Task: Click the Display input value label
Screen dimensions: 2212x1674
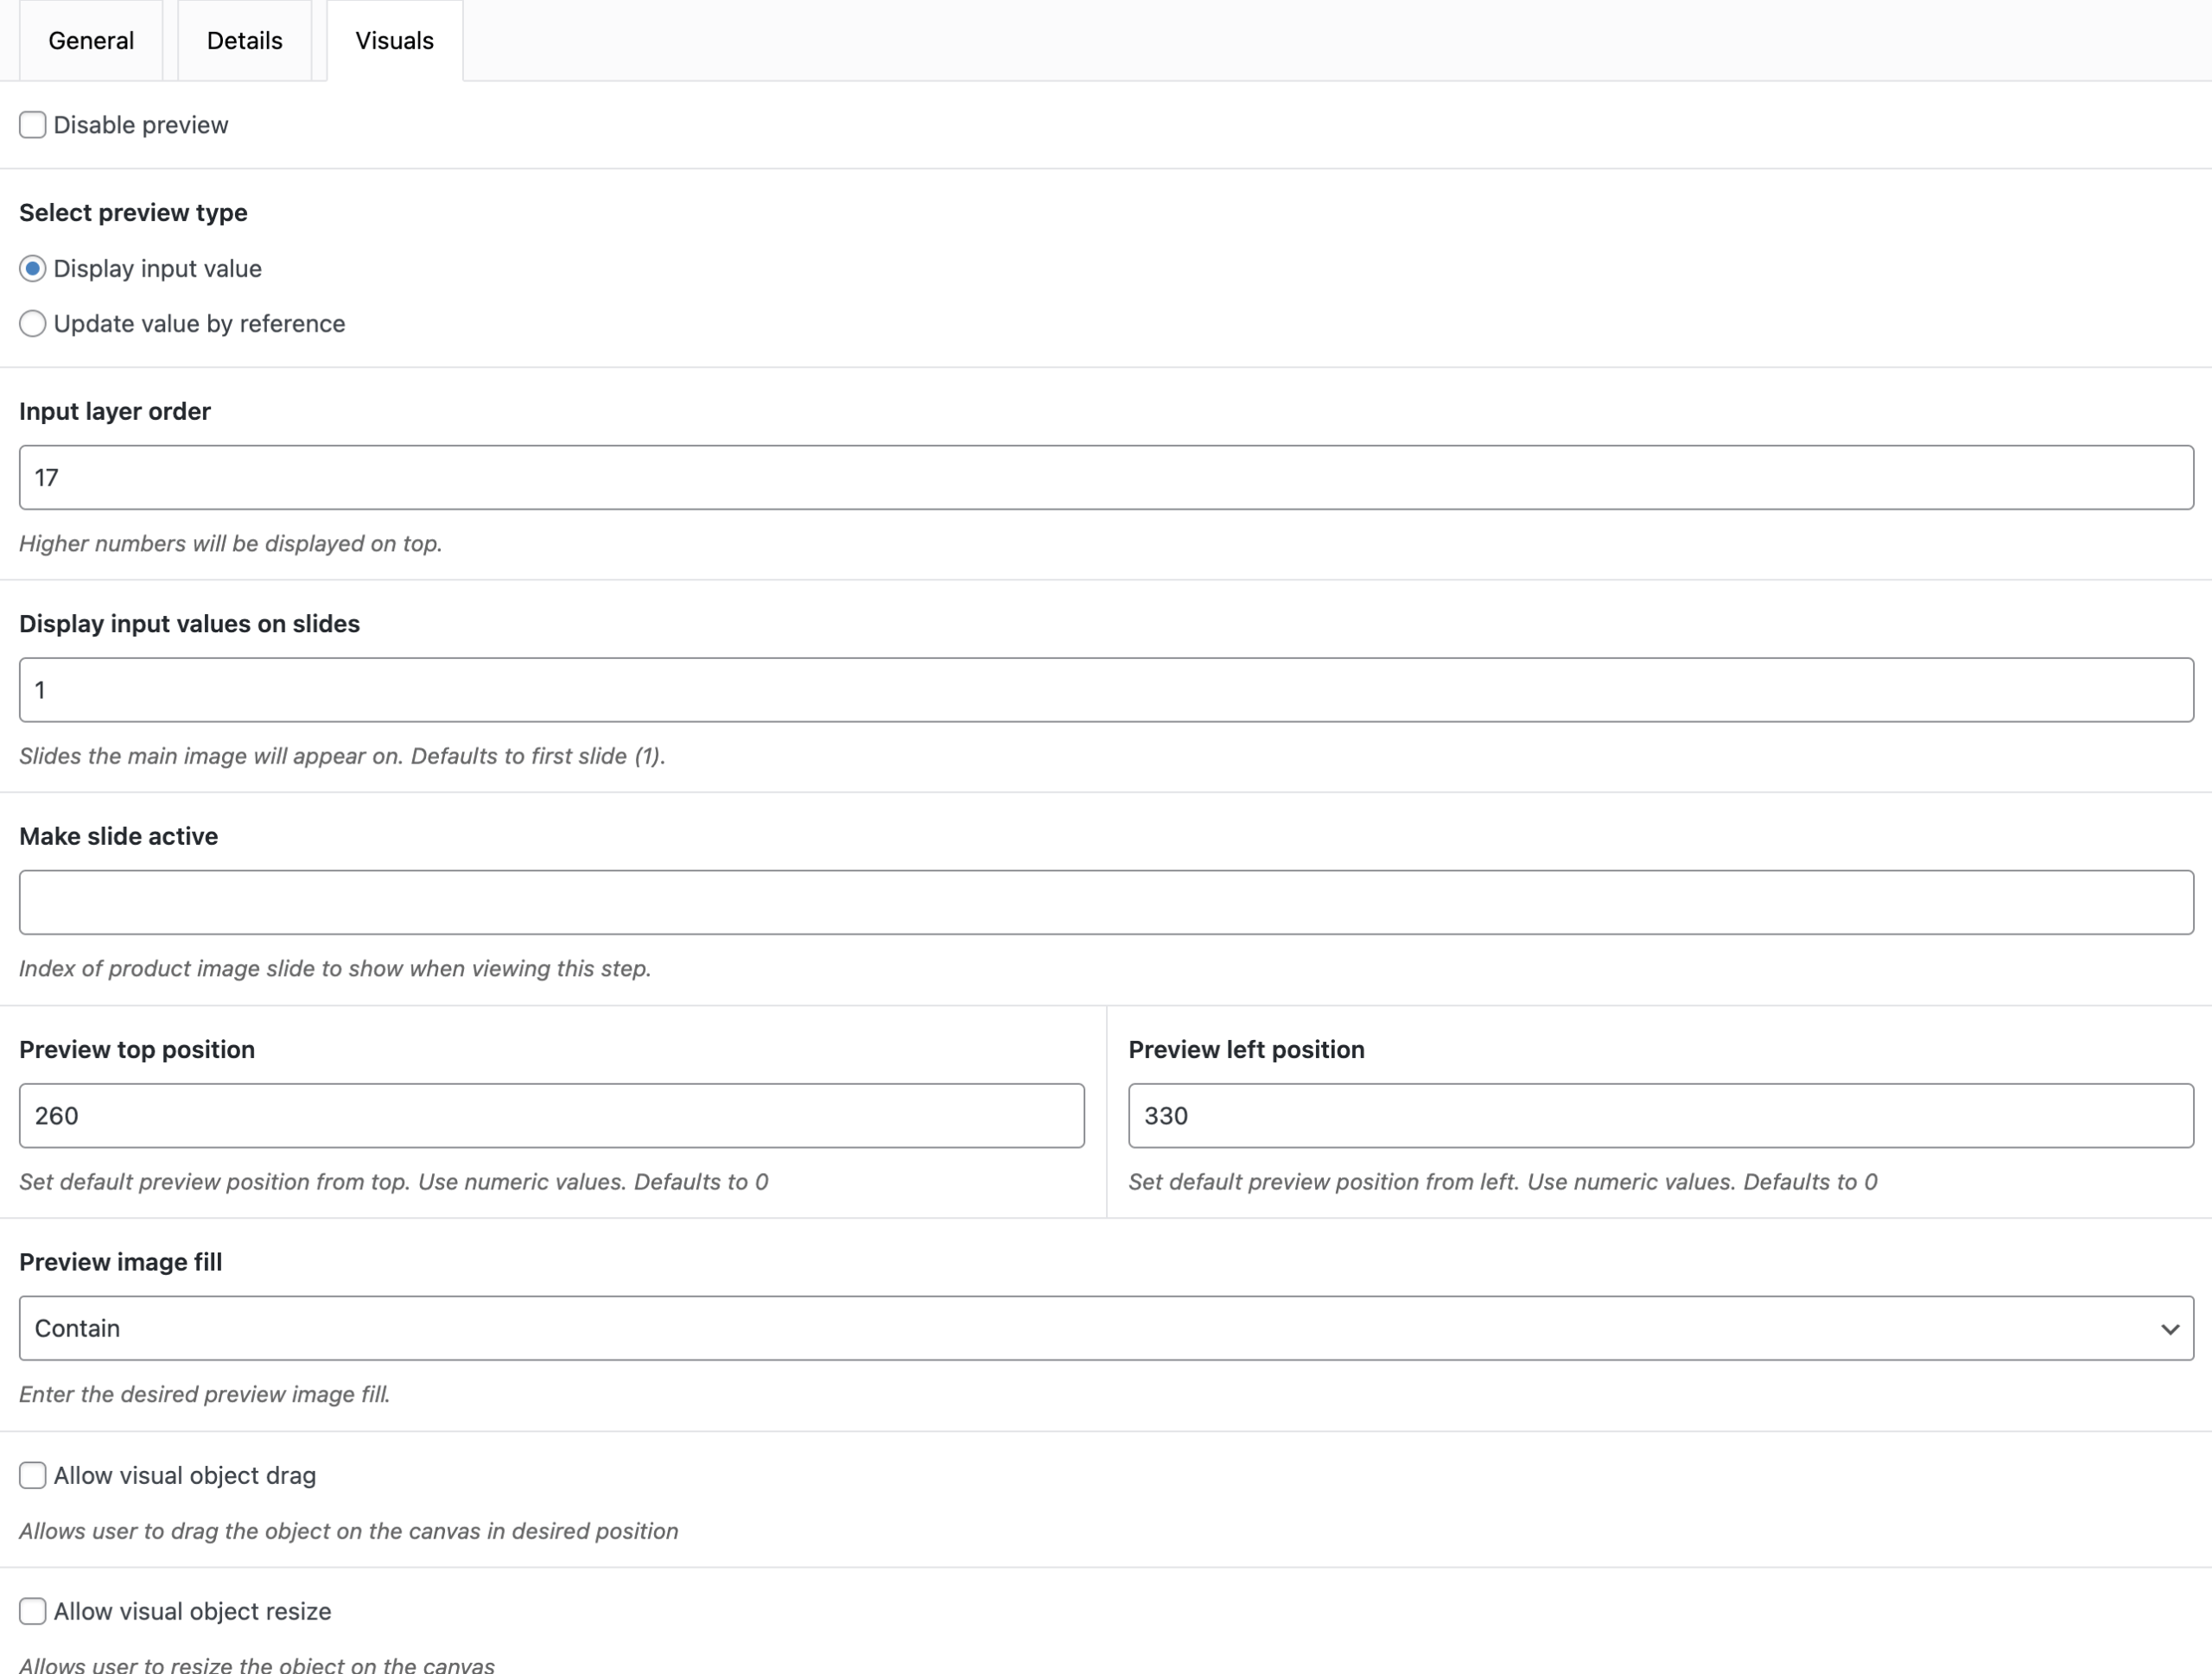Action: [158, 269]
